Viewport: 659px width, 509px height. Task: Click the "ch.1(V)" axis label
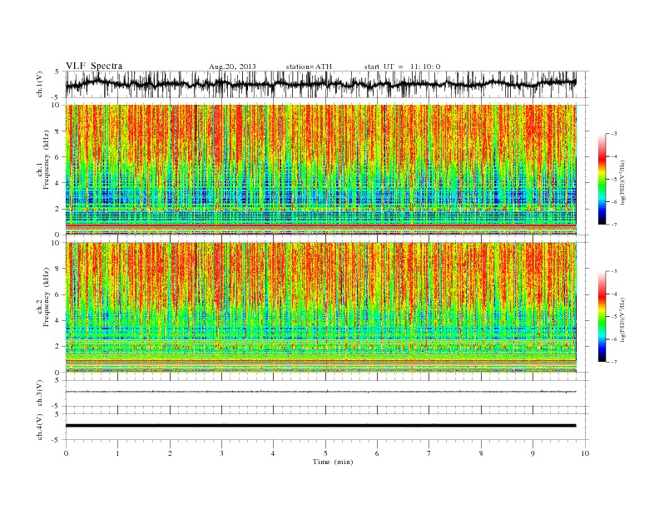(x=40, y=84)
